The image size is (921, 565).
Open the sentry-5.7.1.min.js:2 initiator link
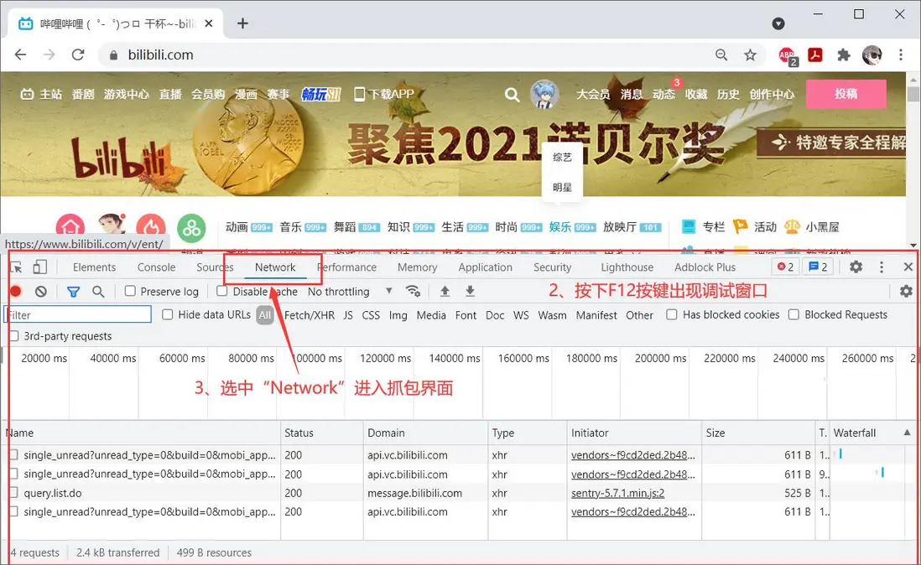coord(618,493)
